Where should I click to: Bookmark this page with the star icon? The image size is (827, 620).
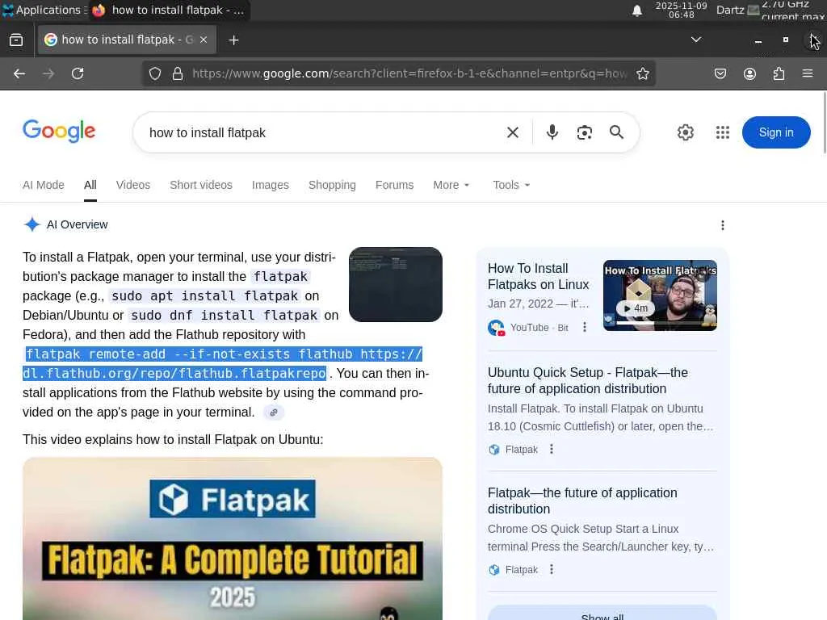click(642, 73)
